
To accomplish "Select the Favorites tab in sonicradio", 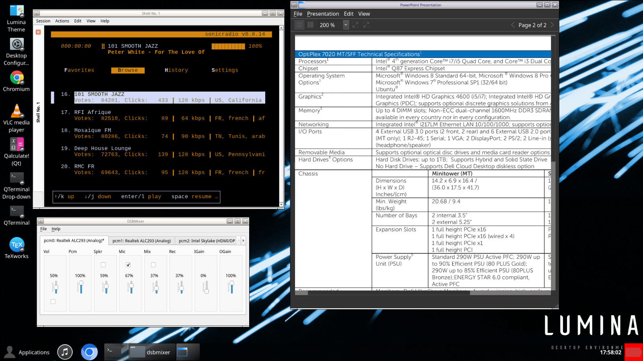I will tap(79, 70).
